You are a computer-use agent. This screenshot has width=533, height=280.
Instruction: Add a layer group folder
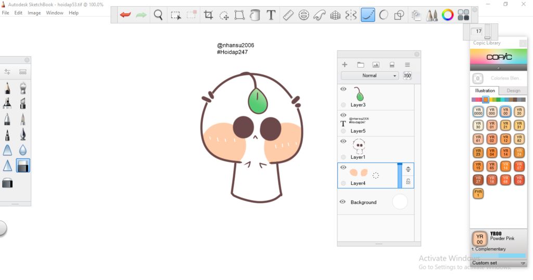click(x=361, y=64)
